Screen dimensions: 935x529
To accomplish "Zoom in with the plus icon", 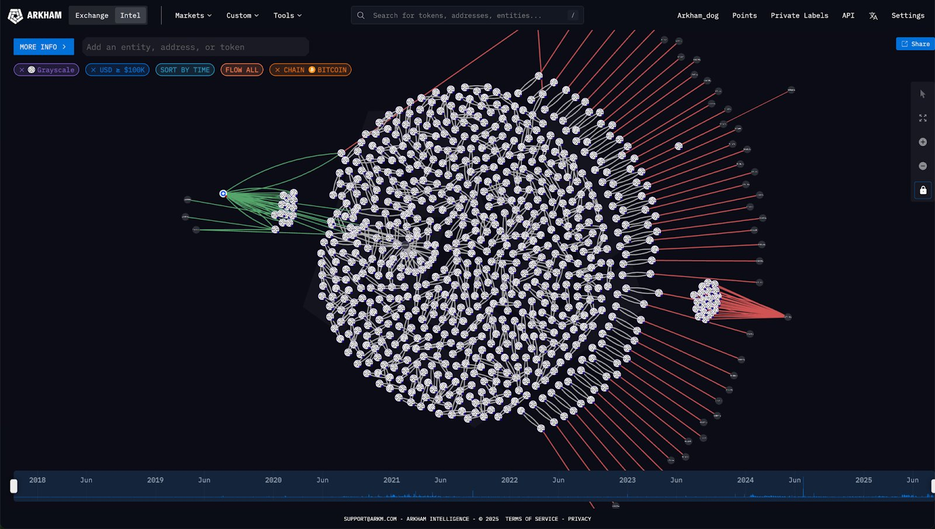I will (x=923, y=142).
